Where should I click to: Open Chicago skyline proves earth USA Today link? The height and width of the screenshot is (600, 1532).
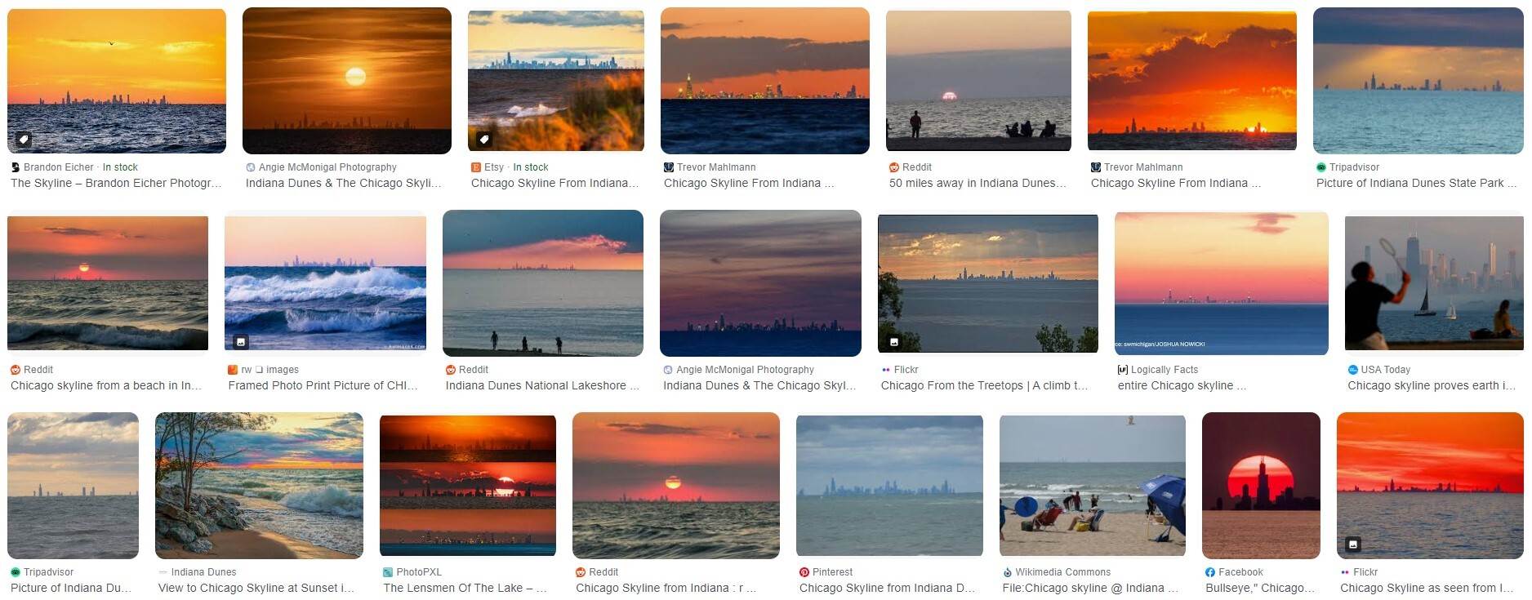coord(1432,385)
